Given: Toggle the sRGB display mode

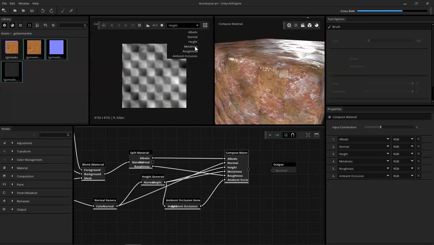Looking at the screenshot, I should [155, 25].
